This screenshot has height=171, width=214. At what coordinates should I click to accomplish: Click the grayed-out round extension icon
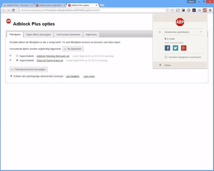172,10
